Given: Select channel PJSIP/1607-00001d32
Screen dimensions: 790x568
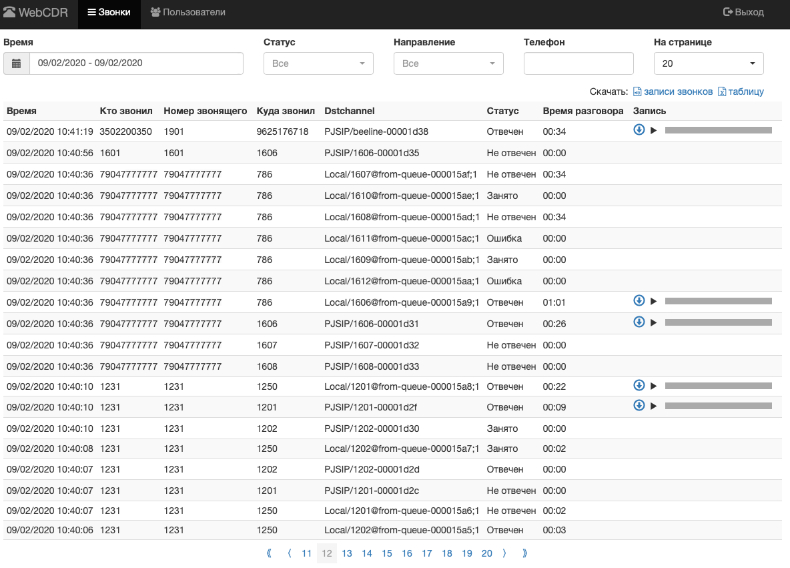Looking at the screenshot, I should point(372,345).
